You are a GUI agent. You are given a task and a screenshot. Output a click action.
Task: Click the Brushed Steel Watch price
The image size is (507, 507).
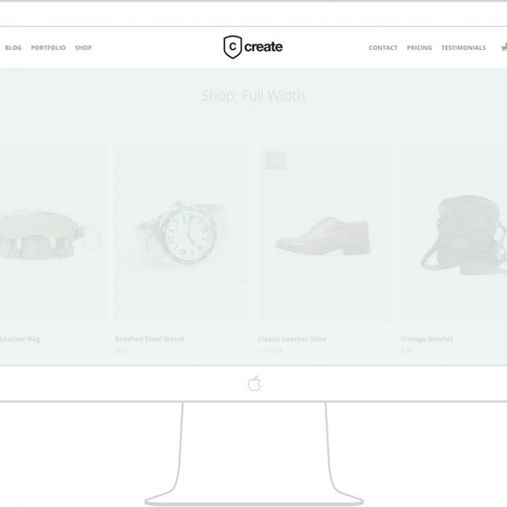(121, 351)
